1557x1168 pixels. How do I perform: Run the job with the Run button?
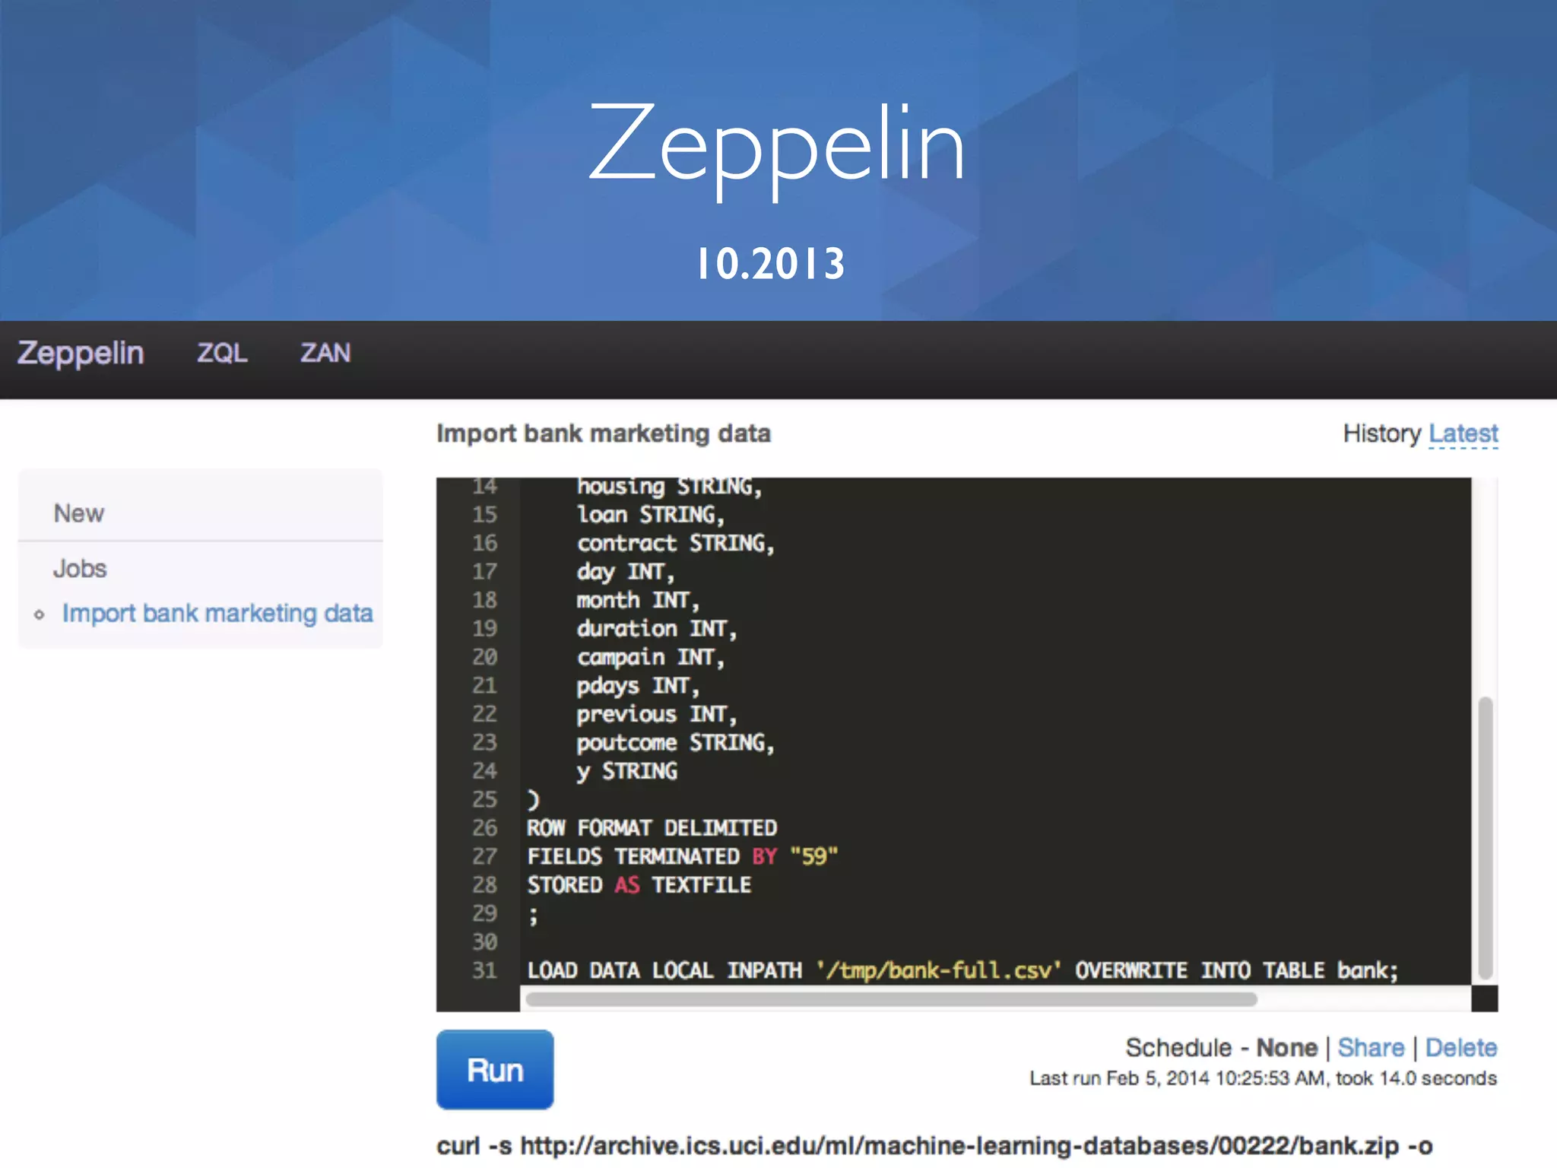[x=495, y=1069]
